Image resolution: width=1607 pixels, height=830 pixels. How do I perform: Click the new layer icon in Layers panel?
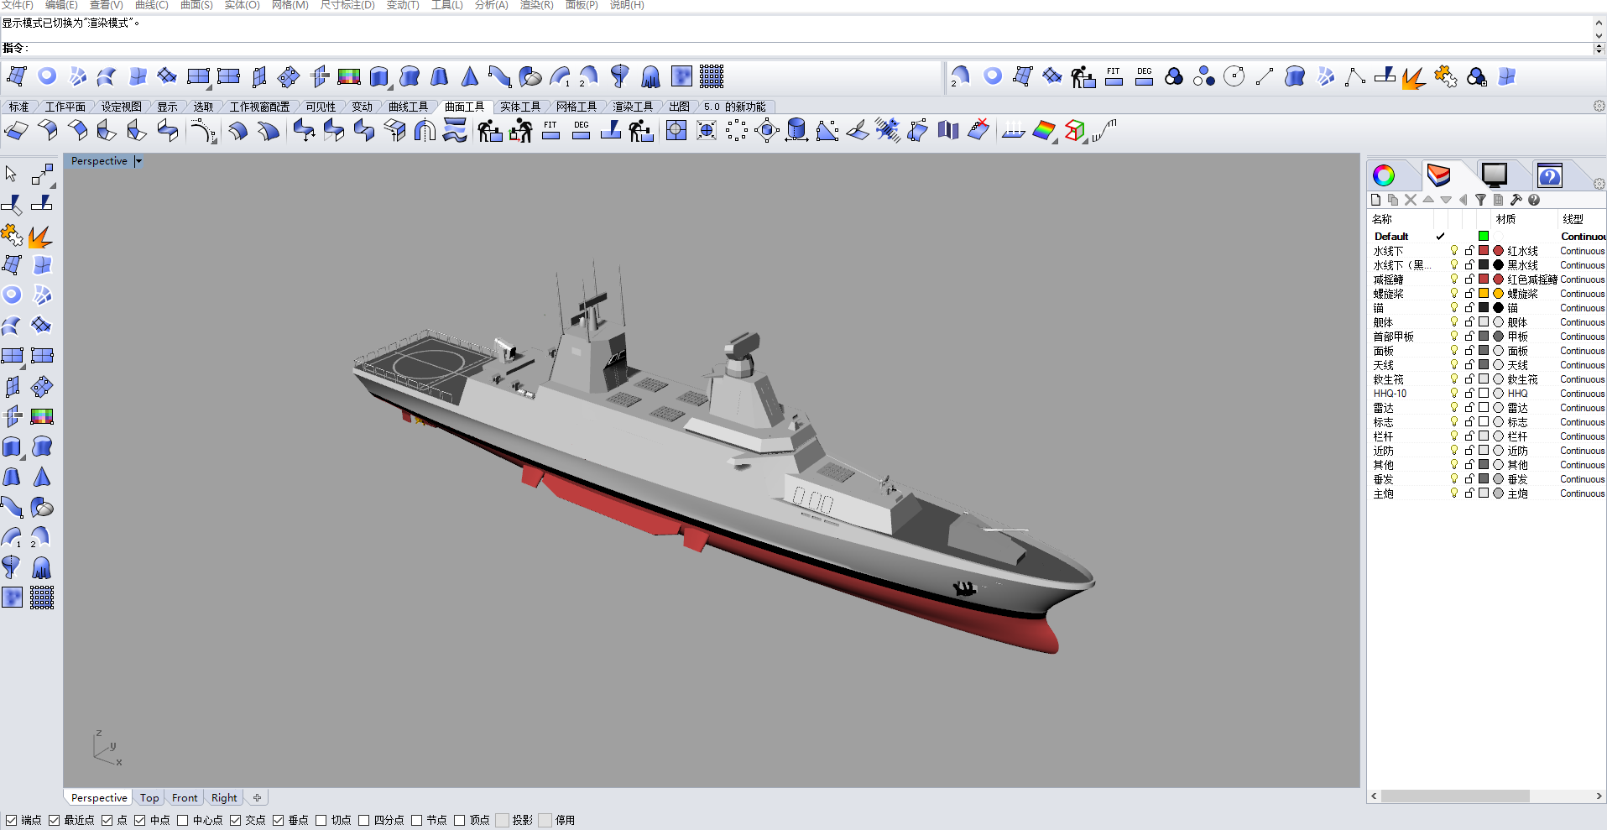pos(1375,200)
